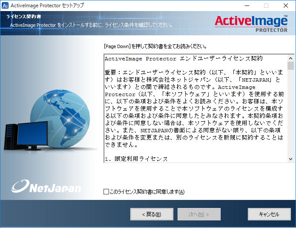This screenshot has height=228, width=296.
Task: Tick the license agreement checkbox
Action: pyautogui.click(x=106, y=192)
